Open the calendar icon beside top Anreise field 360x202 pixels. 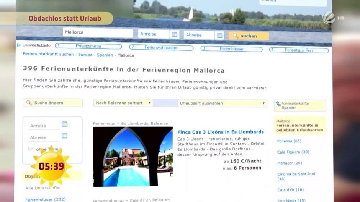(x=175, y=35)
